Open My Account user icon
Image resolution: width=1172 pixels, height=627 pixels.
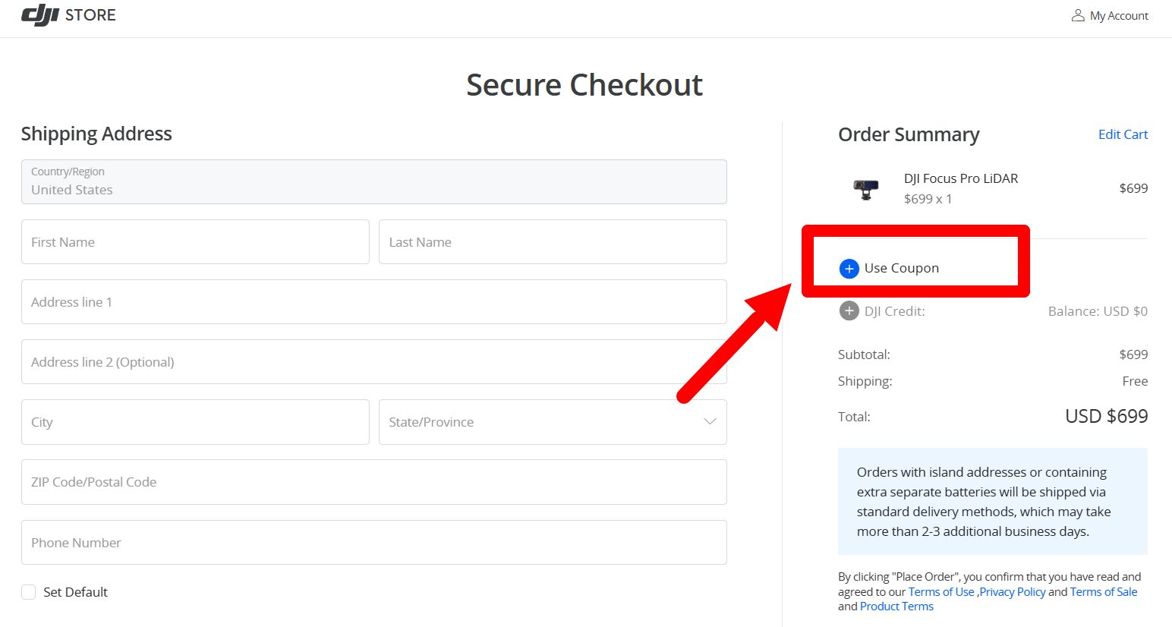click(x=1078, y=15)
